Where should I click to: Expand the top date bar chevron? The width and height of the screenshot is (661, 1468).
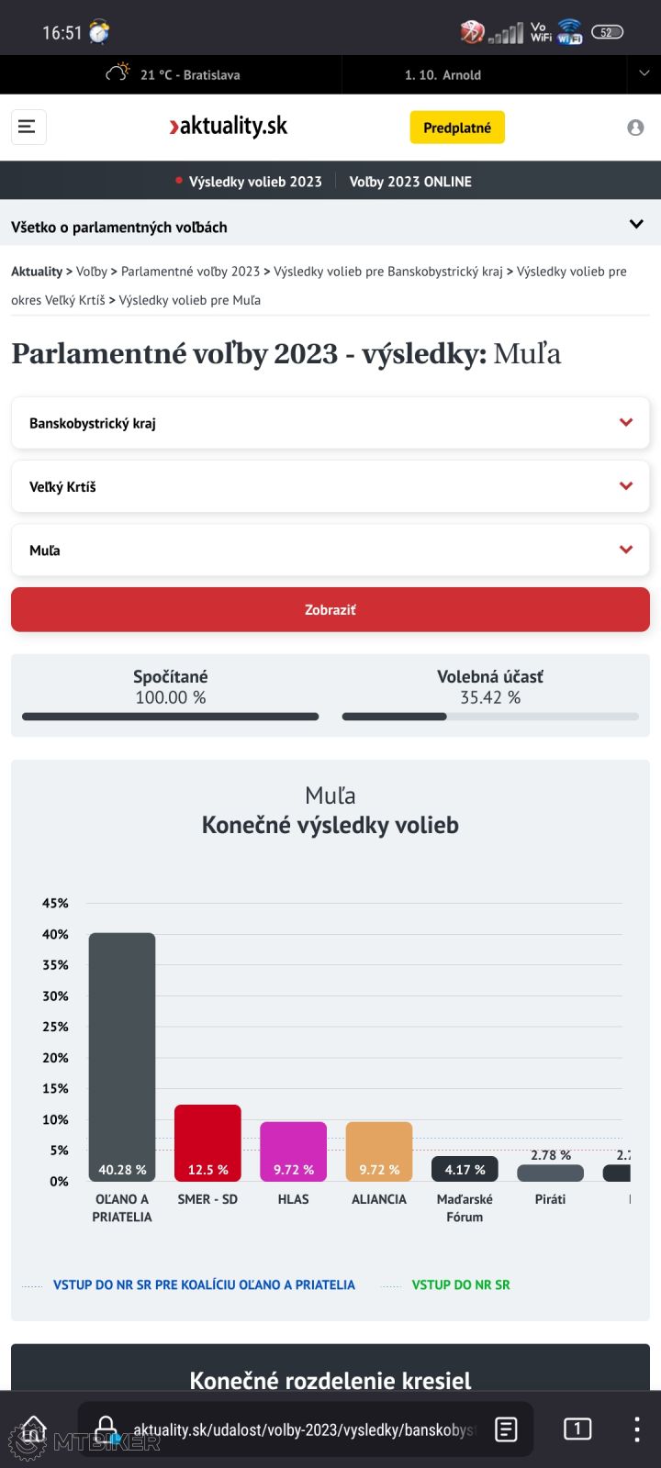point(644,74)
